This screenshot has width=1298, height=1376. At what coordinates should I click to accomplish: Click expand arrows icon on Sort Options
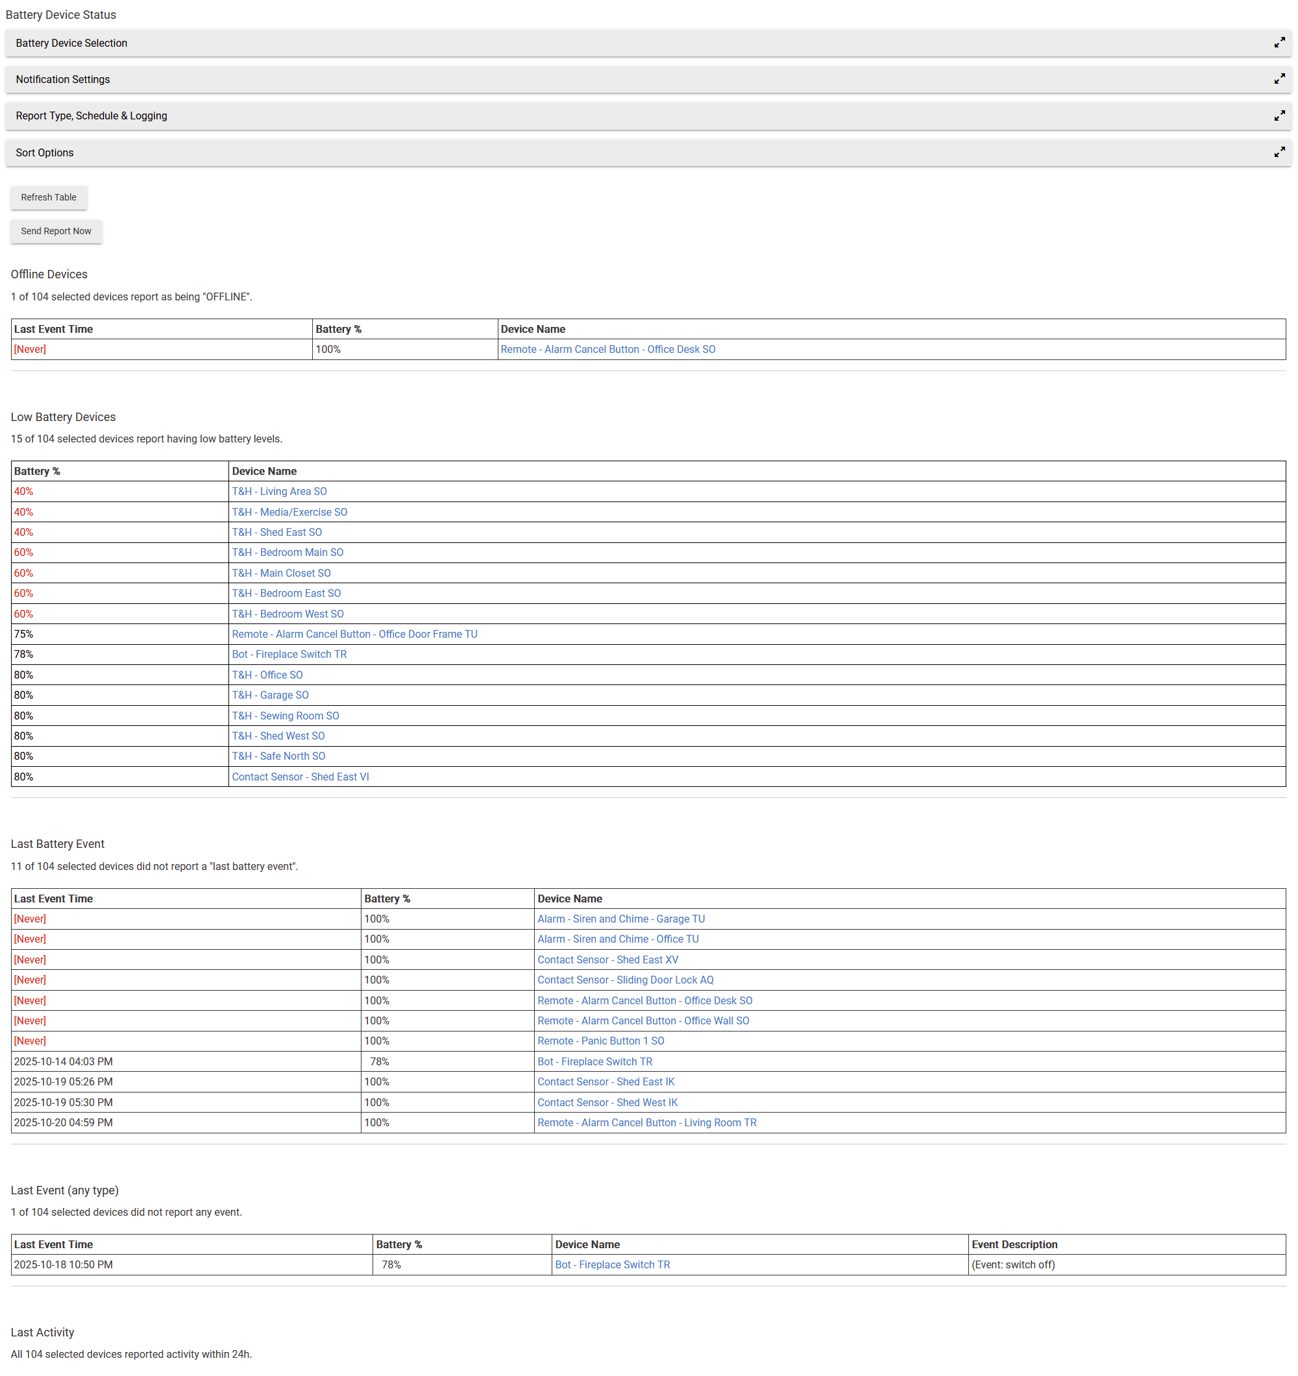[x=1279, y=152]
